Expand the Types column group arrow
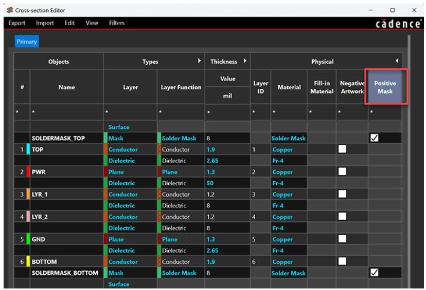 200,62
